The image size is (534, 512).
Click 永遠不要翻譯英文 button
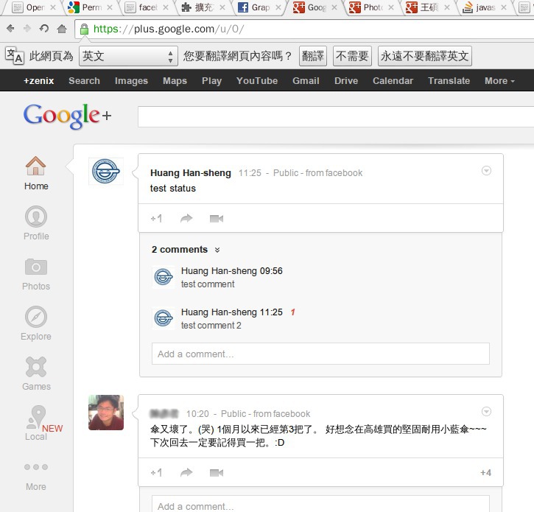coord(425,56)
